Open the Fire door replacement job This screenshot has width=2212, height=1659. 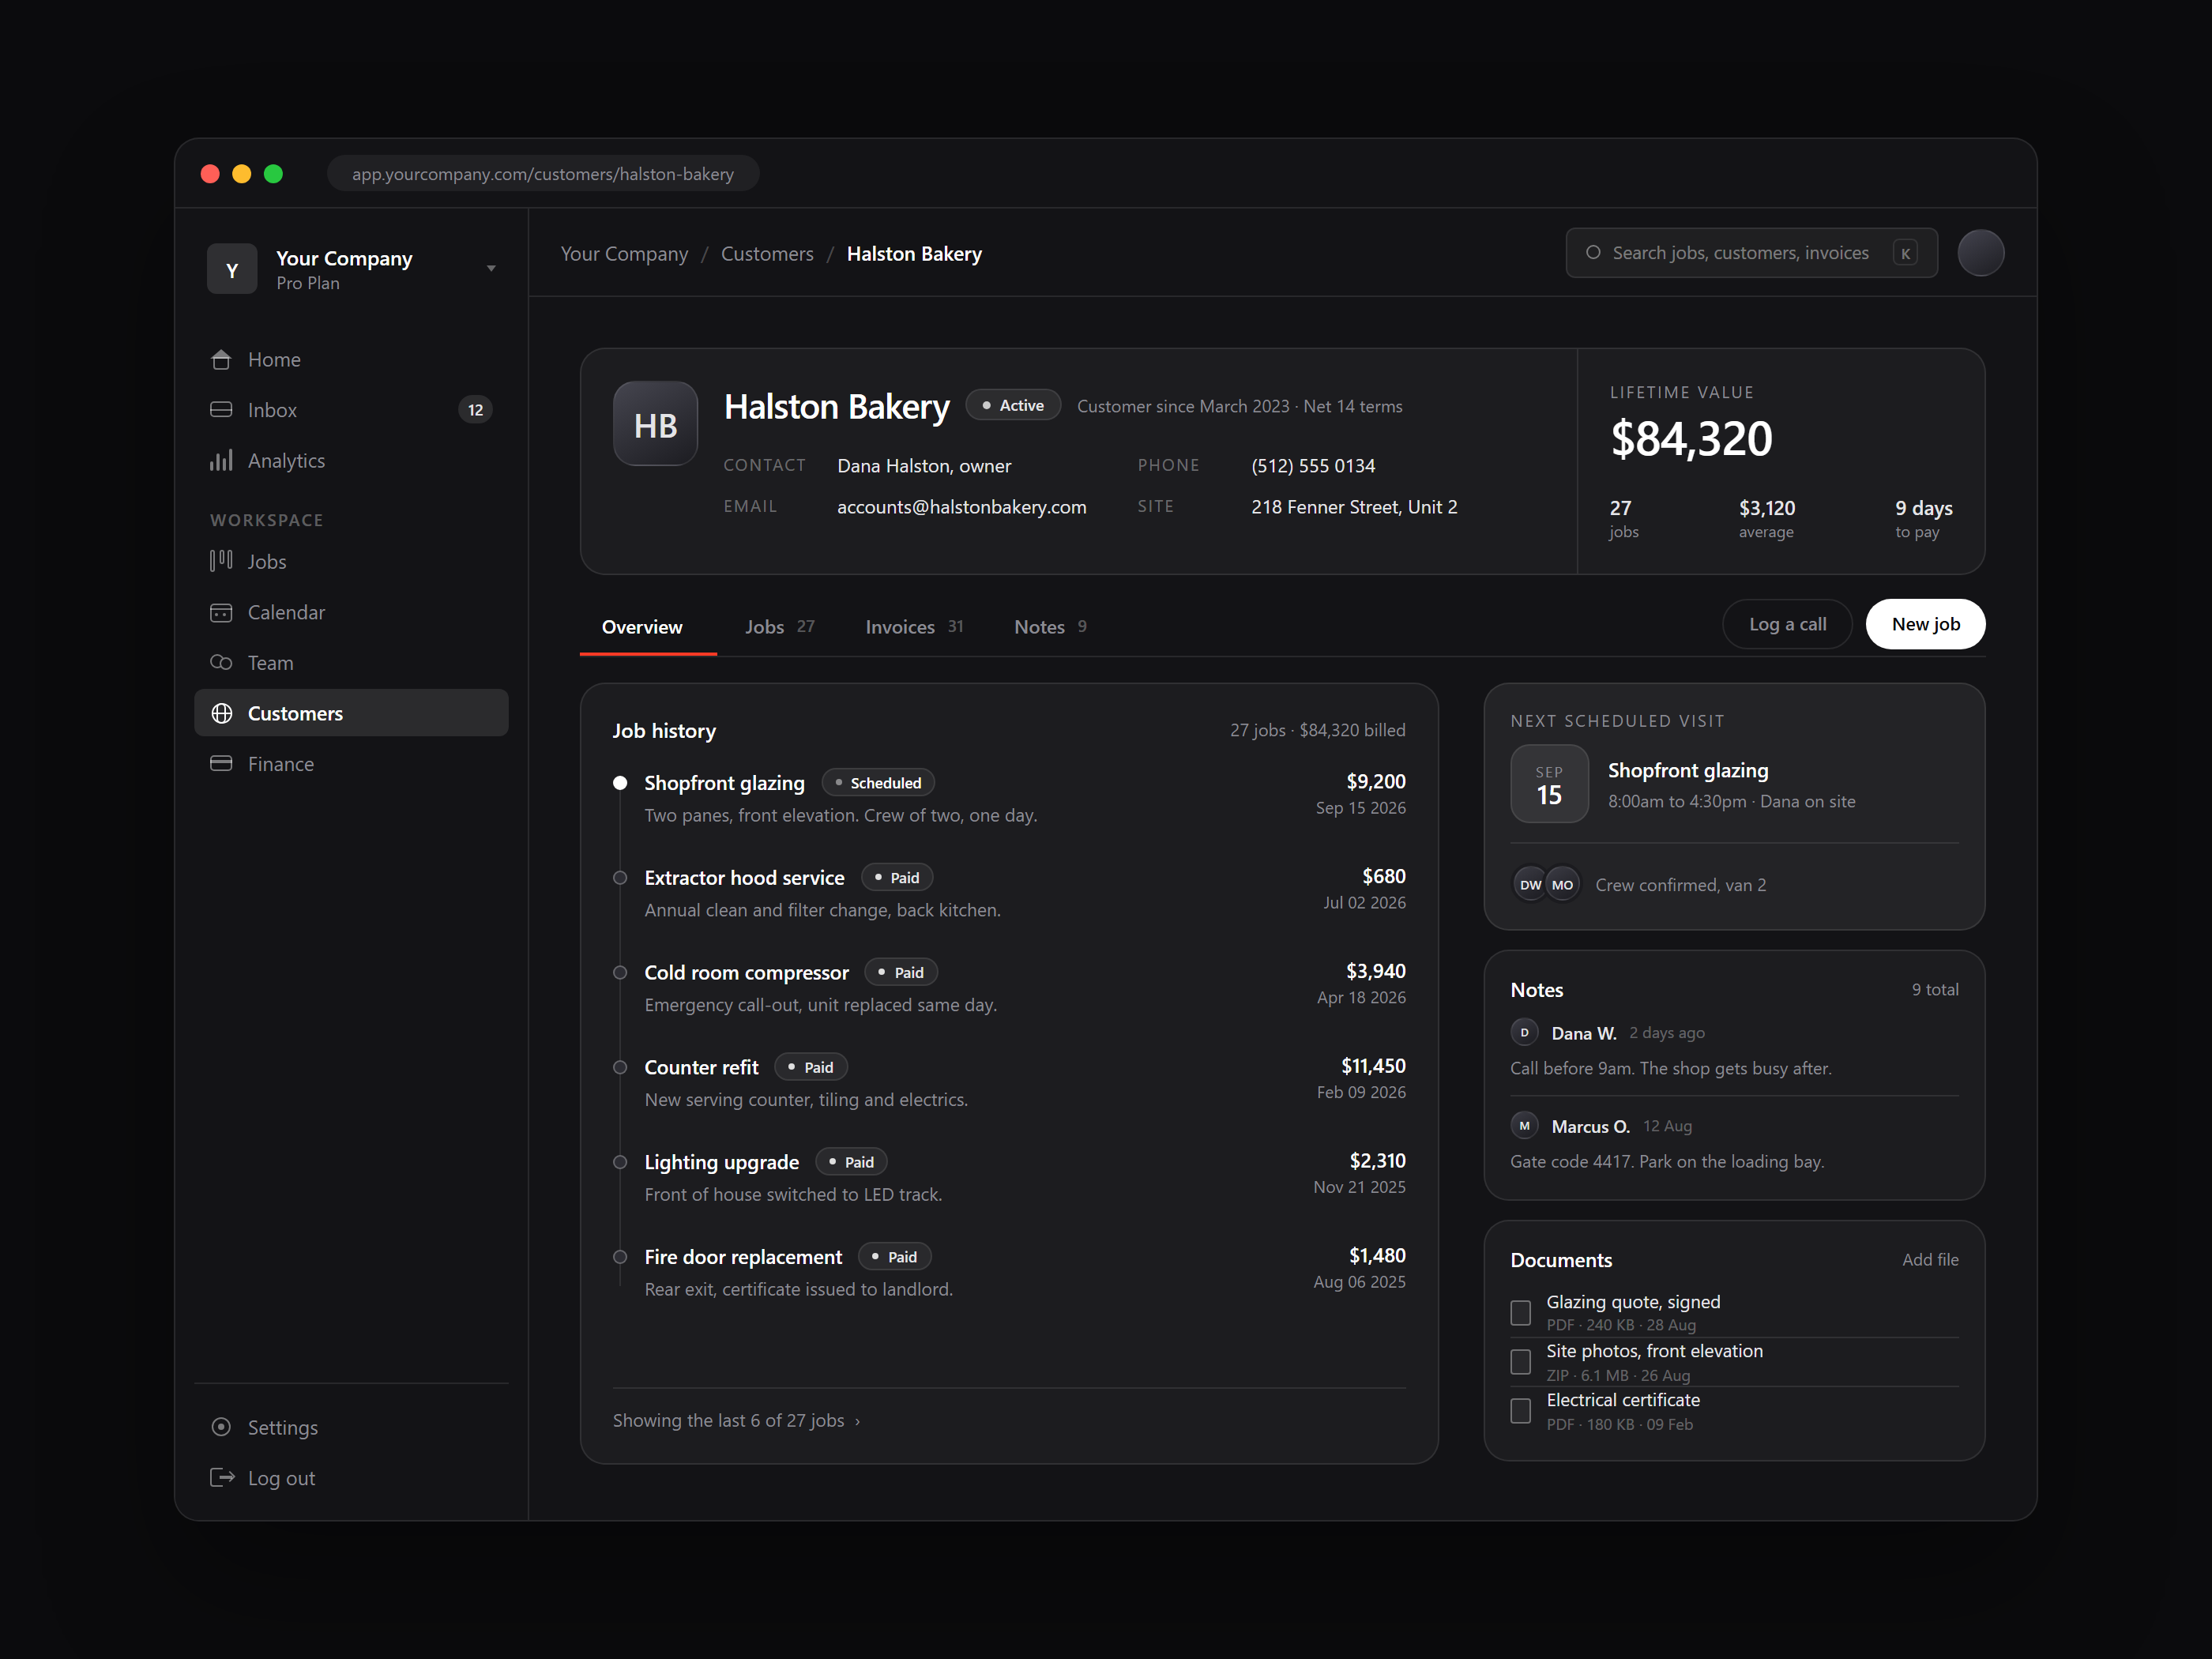[x=743, y=1257]
